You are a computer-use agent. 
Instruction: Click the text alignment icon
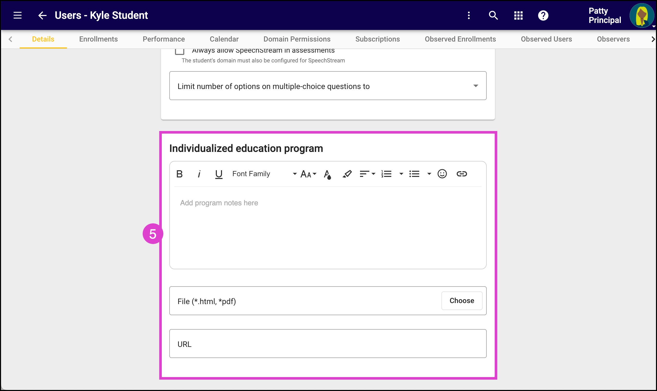[x=364, y=174]
